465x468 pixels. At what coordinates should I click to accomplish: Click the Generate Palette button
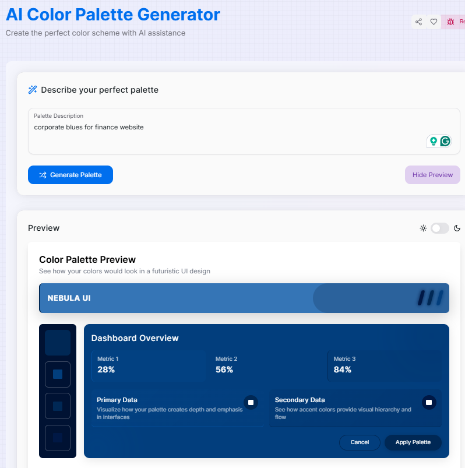click(x=71, y=175)
